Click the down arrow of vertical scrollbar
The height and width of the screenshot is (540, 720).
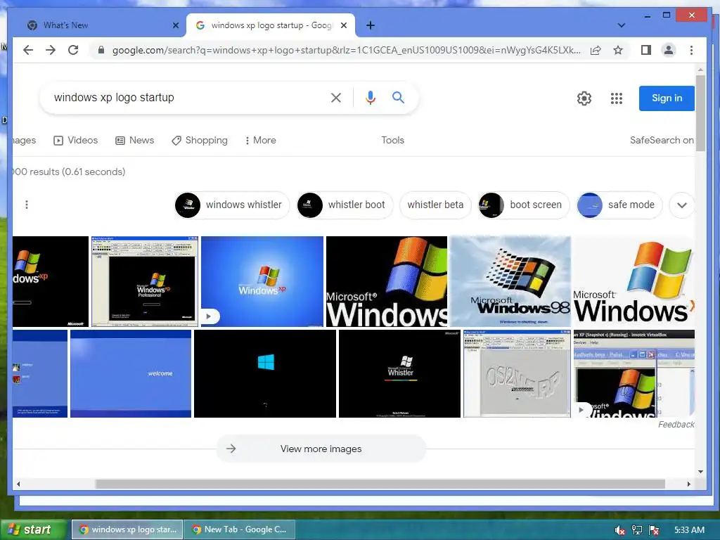point(700,472)
